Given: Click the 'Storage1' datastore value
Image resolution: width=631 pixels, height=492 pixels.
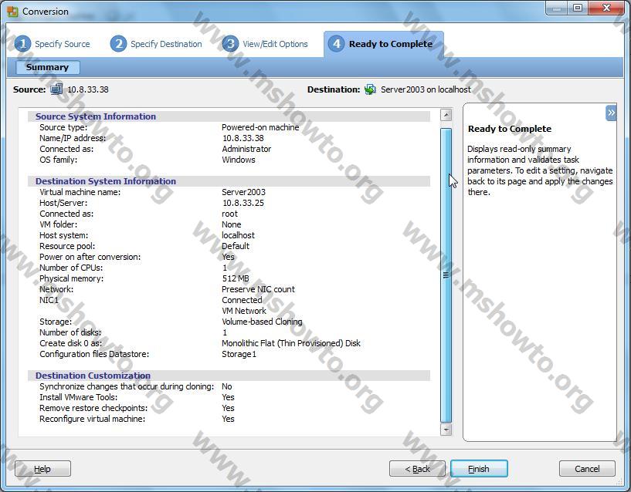Looking at the screenshot, I should (239, 354).
